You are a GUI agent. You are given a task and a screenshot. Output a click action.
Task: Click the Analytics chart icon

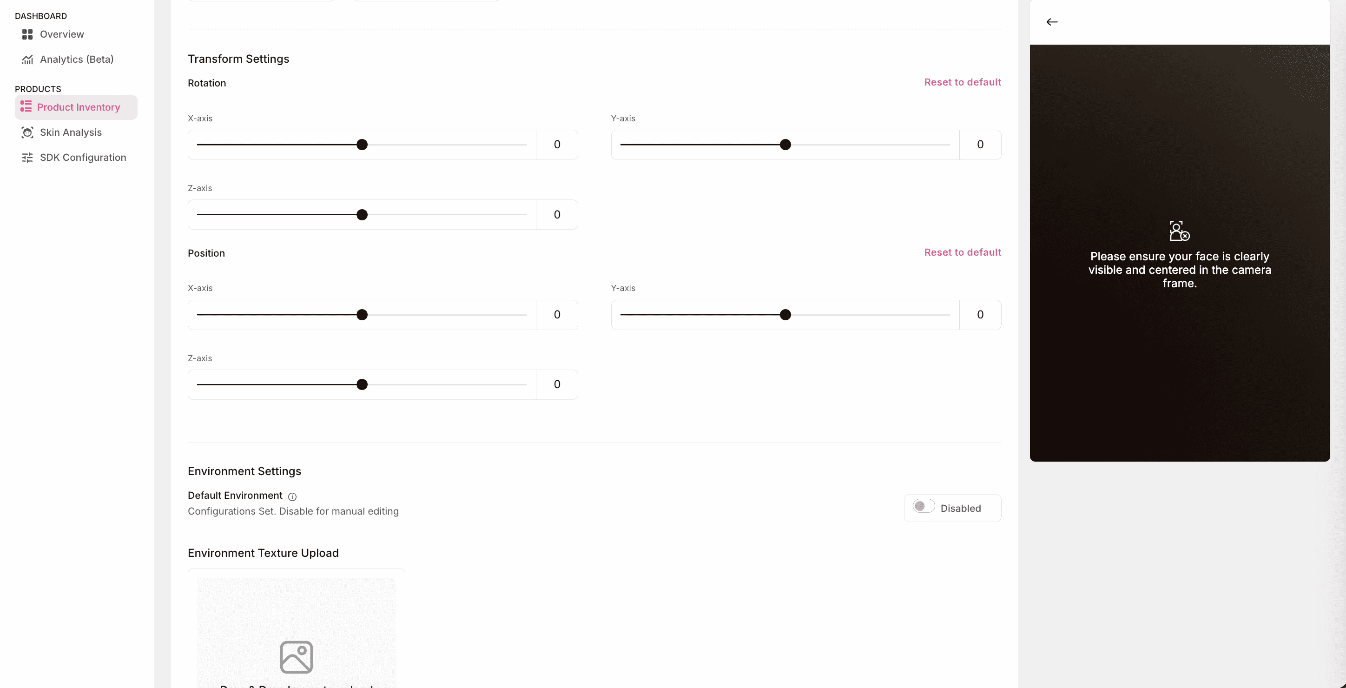click(x=27, y=60)
